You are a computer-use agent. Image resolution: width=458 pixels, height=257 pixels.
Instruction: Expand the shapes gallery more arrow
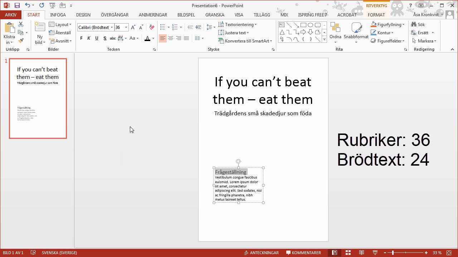[x=324, y=39]
